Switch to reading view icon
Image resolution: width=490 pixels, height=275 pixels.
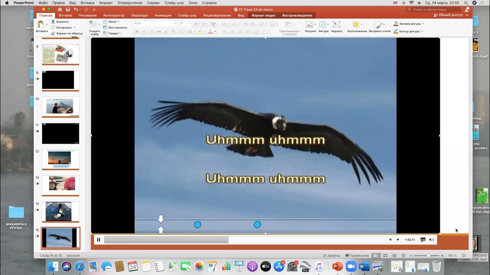click(x=394, y=256)
